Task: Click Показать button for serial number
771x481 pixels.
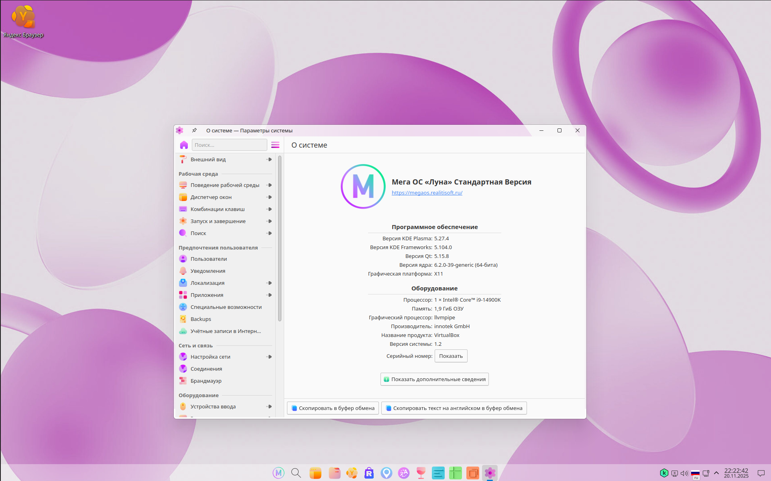Action: (451, 356)
